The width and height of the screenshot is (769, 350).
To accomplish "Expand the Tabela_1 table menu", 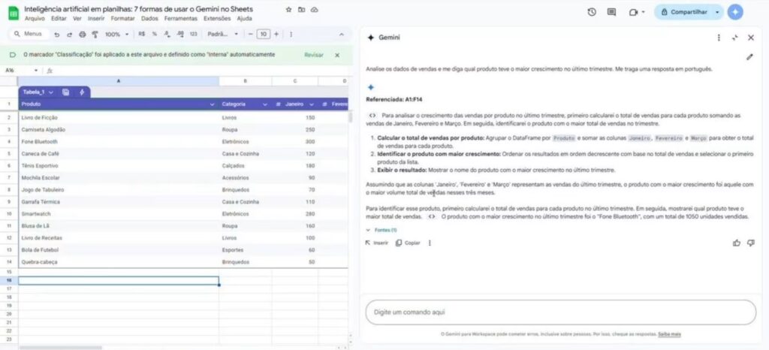I will tap(50, 92).
